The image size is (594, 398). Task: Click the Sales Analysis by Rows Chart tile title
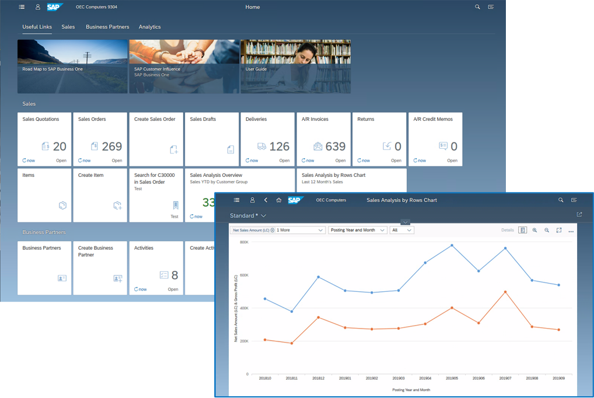333,175
